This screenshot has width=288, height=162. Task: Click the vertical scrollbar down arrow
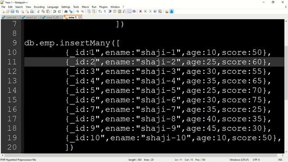click(x=286, y=152)
